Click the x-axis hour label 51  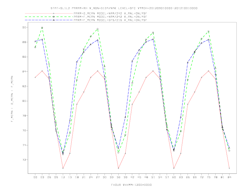click(x=153, y=177)
